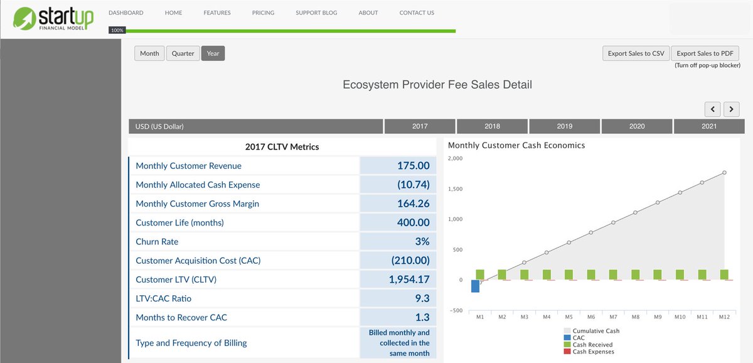Select Monthly Allocated Cash Expense label

coord(198,185)
